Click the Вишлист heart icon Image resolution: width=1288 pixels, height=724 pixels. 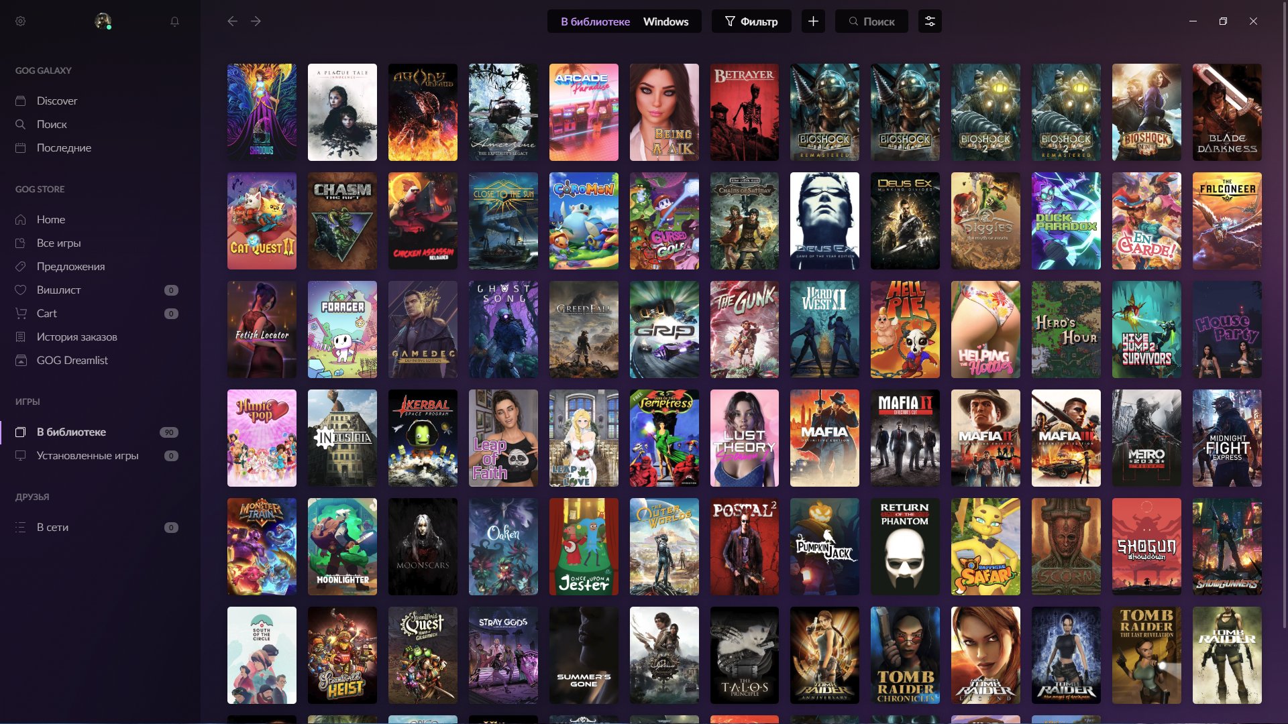point(21,290)
